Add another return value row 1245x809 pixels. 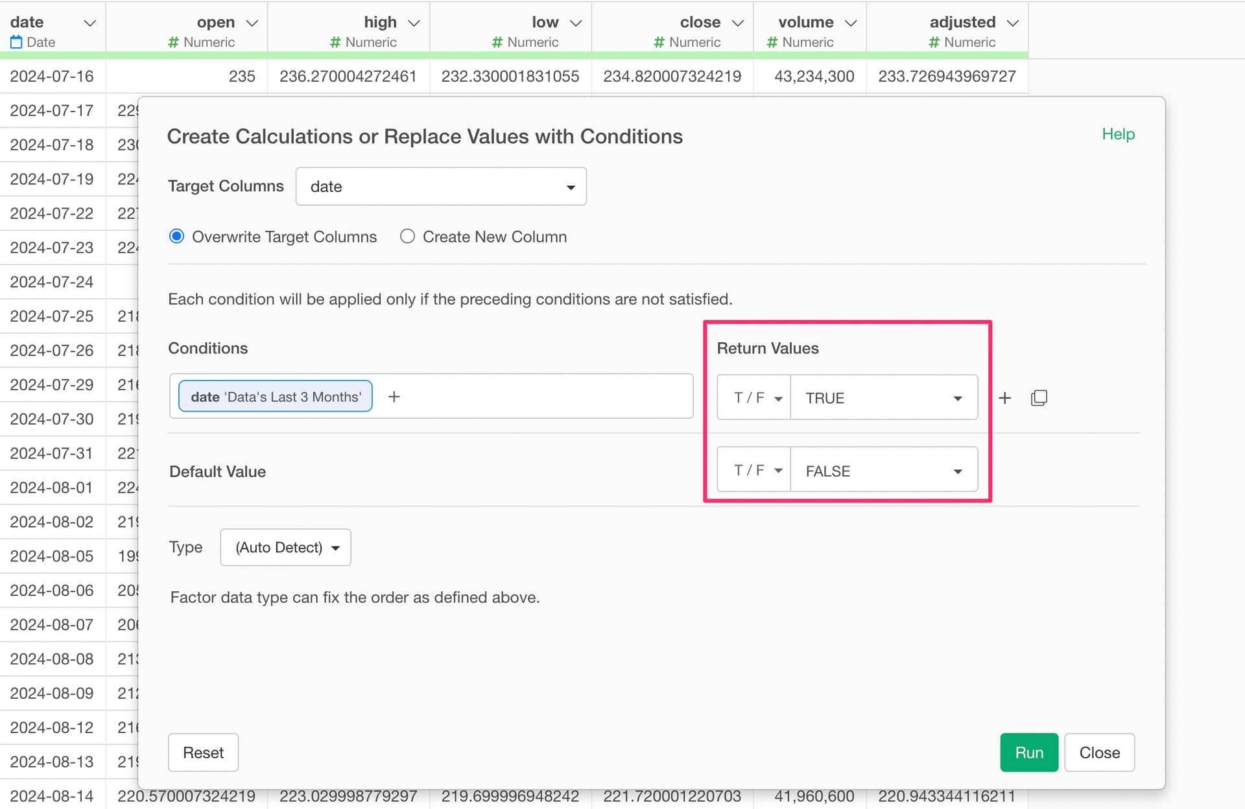pyautogui.click(x=1004, y=398)
